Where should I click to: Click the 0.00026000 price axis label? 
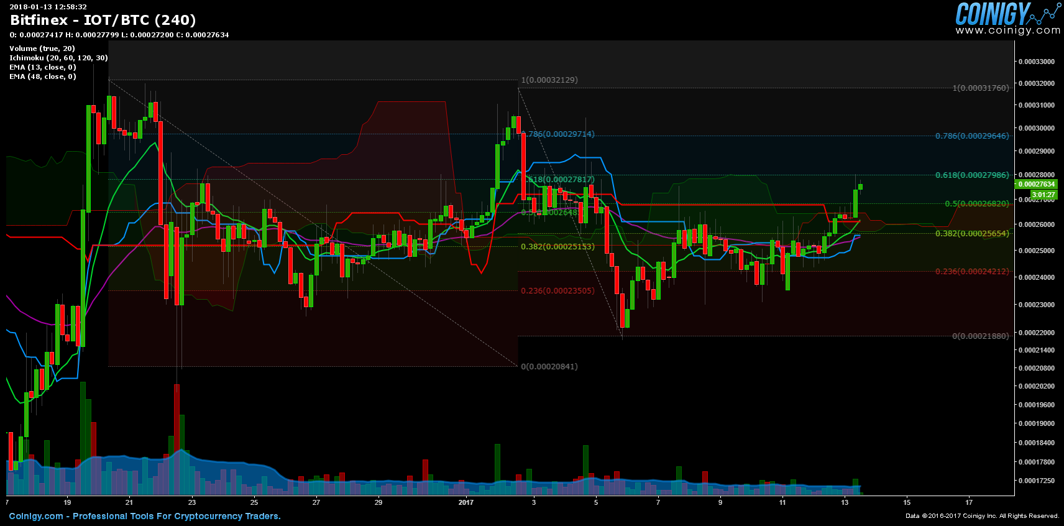tap(1037, 224)
